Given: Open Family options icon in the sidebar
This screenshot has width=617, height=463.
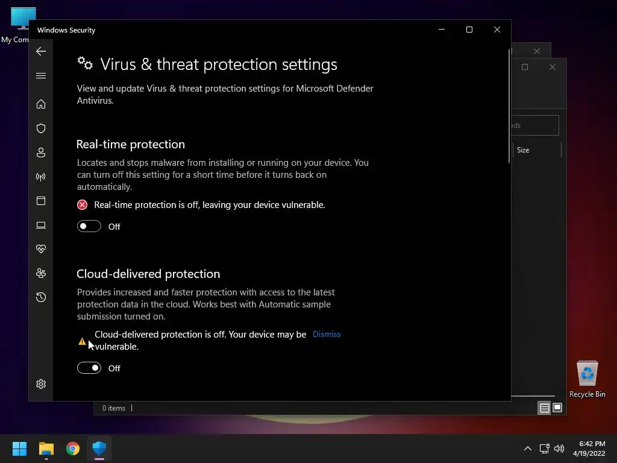Looking at the screenshot, I should click(x=41, y=273).
